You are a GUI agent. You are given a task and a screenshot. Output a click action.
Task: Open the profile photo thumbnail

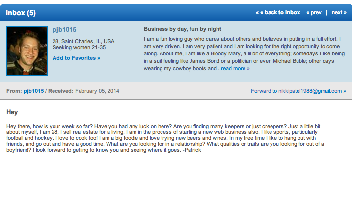click(27, 51)
